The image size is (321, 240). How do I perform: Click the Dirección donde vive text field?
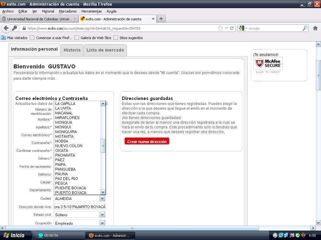80,207
